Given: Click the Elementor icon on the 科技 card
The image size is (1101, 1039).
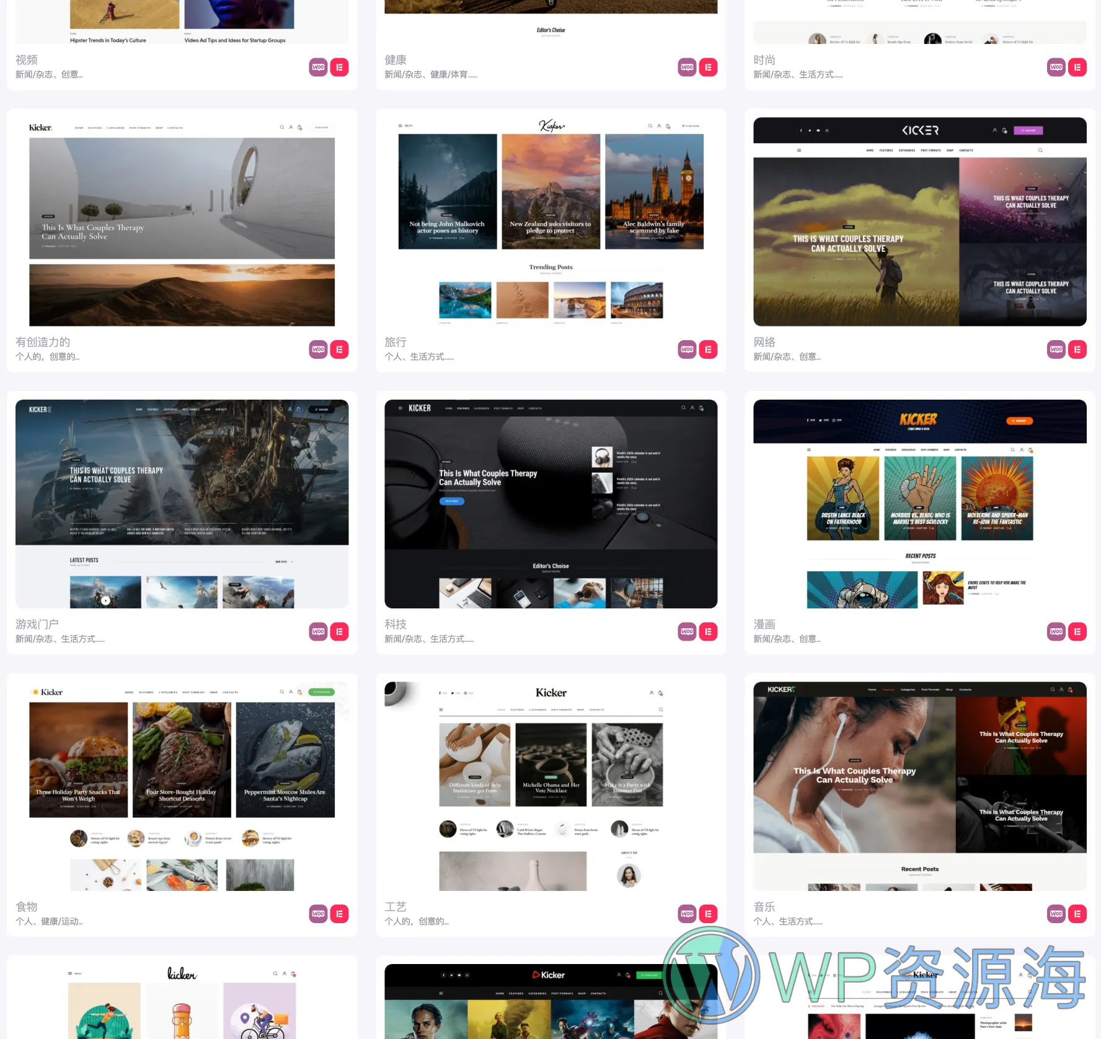Looking at the screenshot, I should pos(708,632).
